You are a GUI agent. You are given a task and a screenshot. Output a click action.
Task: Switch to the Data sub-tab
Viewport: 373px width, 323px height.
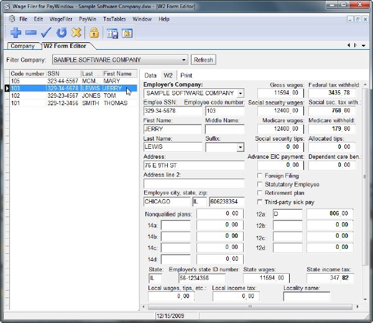pos(150,75)
